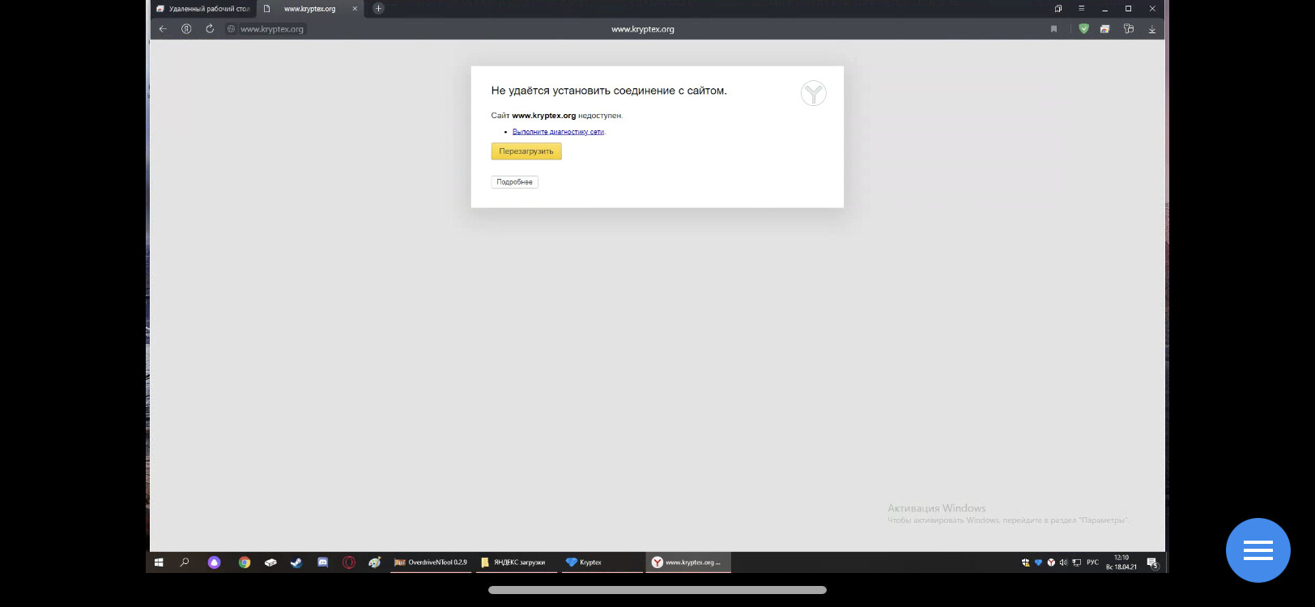Viewport: 1315px width, 607px height.
Task: Click the tray volume speaker icon
Action: [1063, 562]
